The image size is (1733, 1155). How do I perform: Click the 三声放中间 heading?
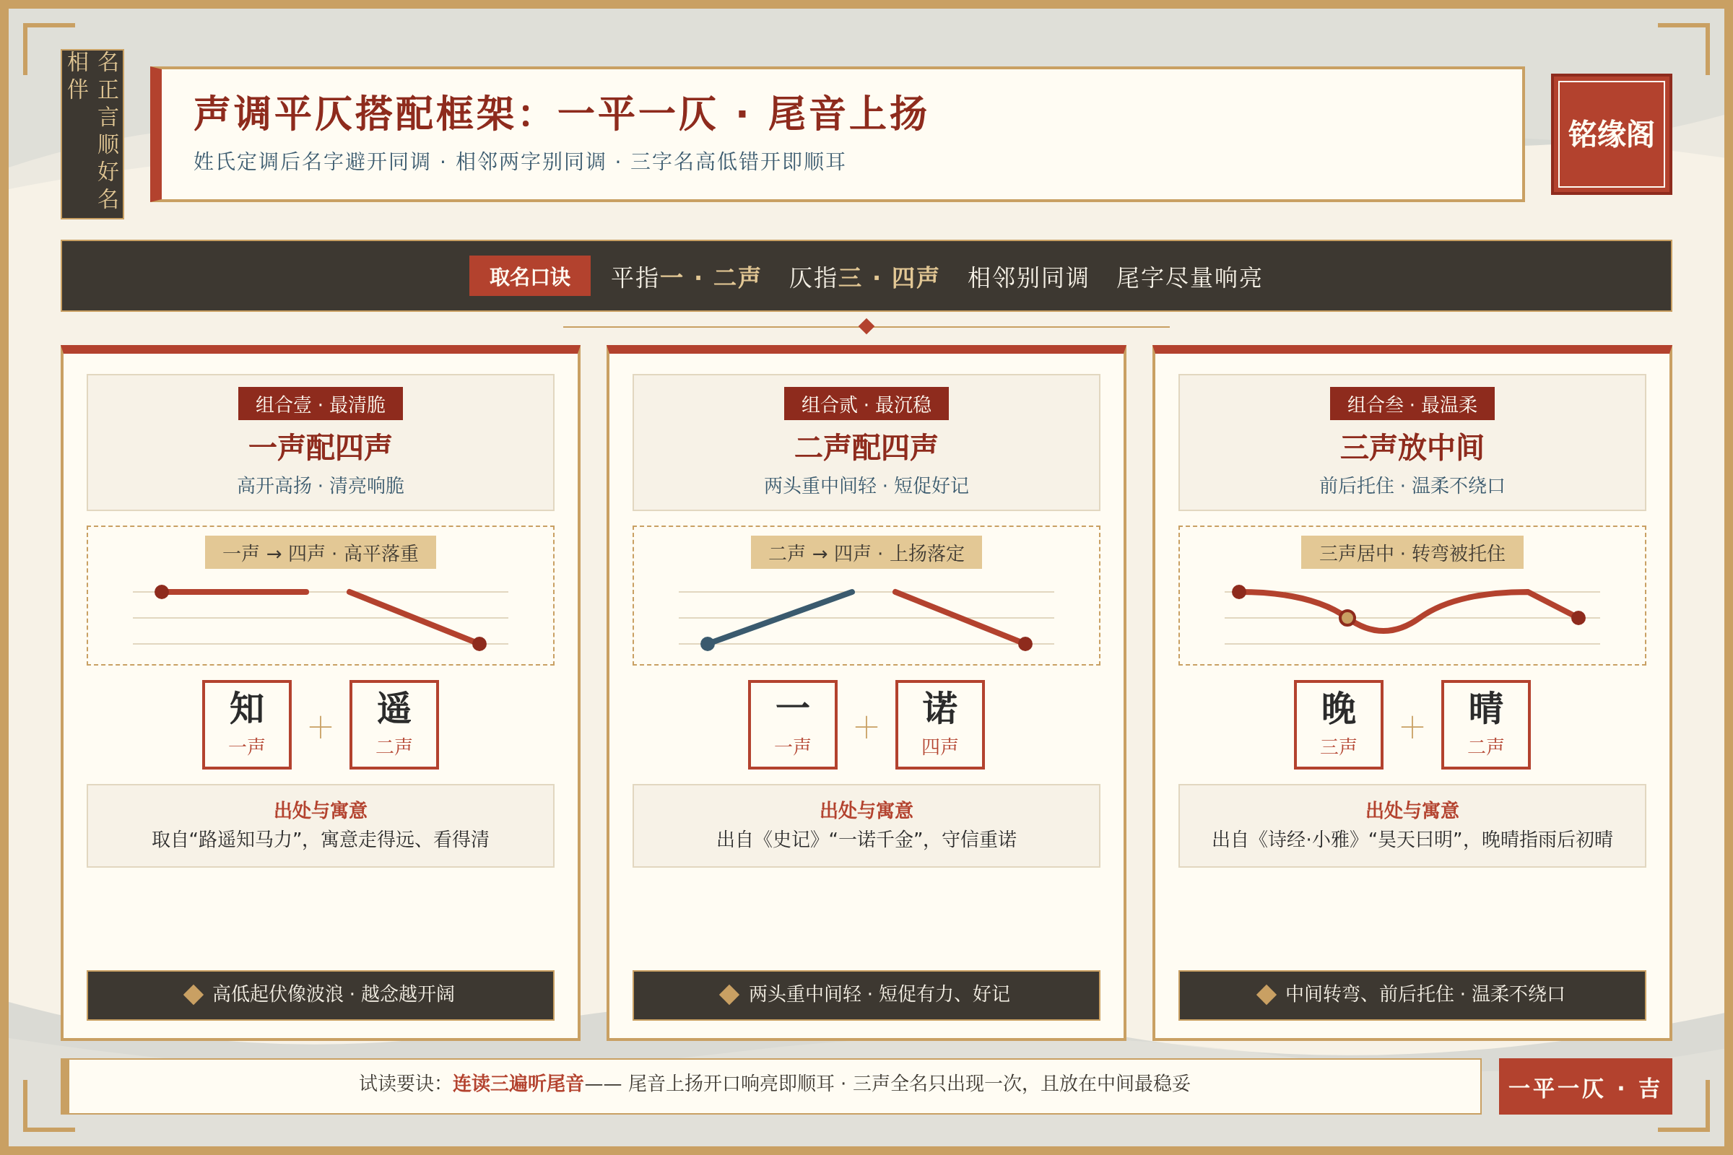tap(1412, 447)
